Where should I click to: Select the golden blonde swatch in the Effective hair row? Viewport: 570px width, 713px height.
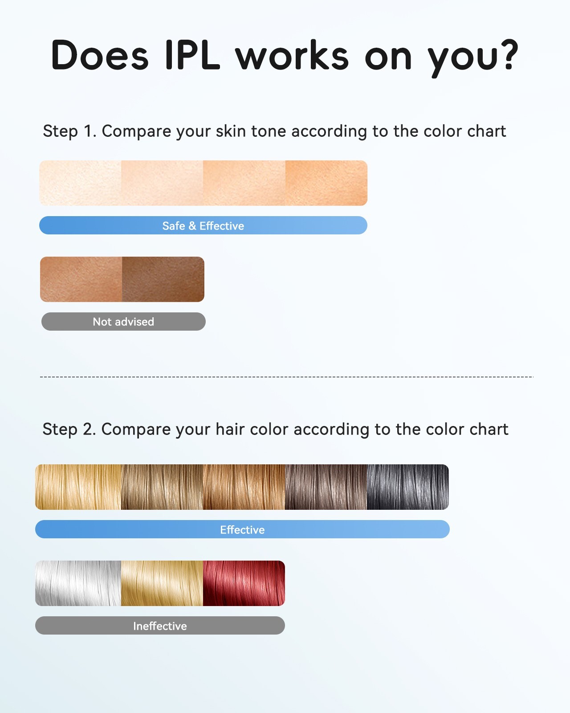78,487
